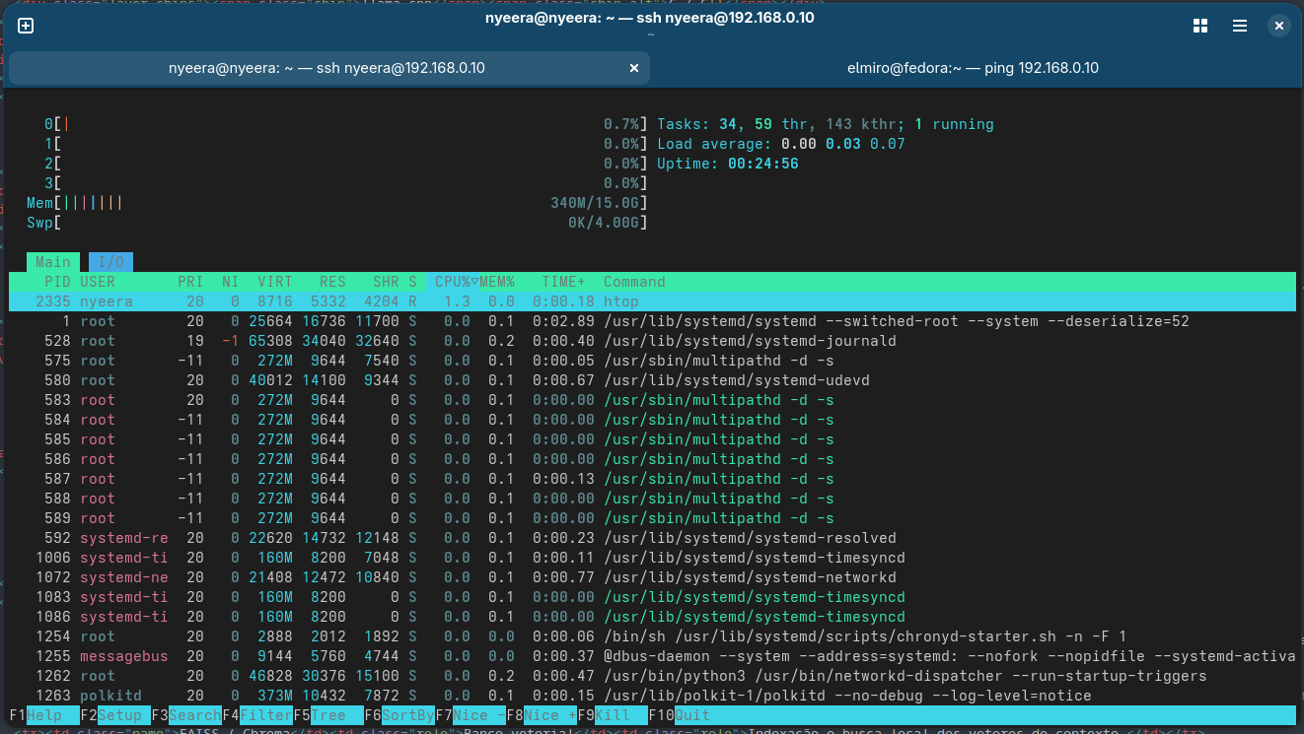1304x734 pixels.
Task: Select the dbus-daemon messagebus row
Action: 651,656
